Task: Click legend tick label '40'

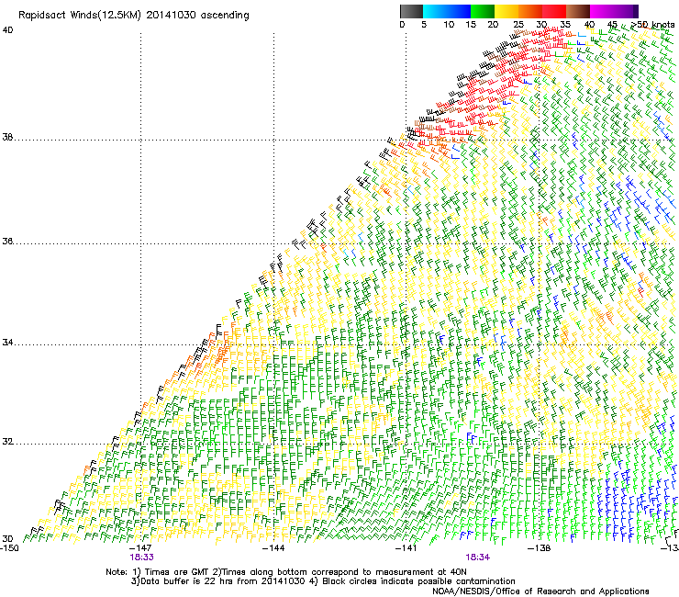Action: pos(589,25)
